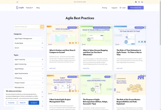Open the What Is Kanban article thumbnail
The width and height of the screenshot is (161, 110).
click(63, 35)
